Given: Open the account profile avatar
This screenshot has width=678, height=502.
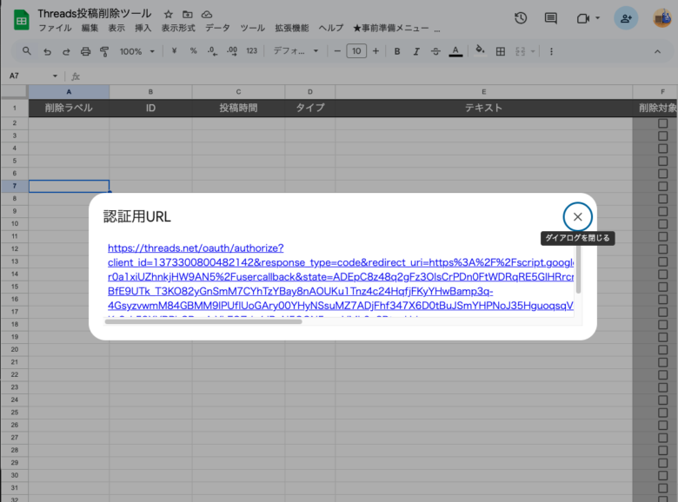Looking at the screenshot, I should pyautogui.click(x=664, y=18).
